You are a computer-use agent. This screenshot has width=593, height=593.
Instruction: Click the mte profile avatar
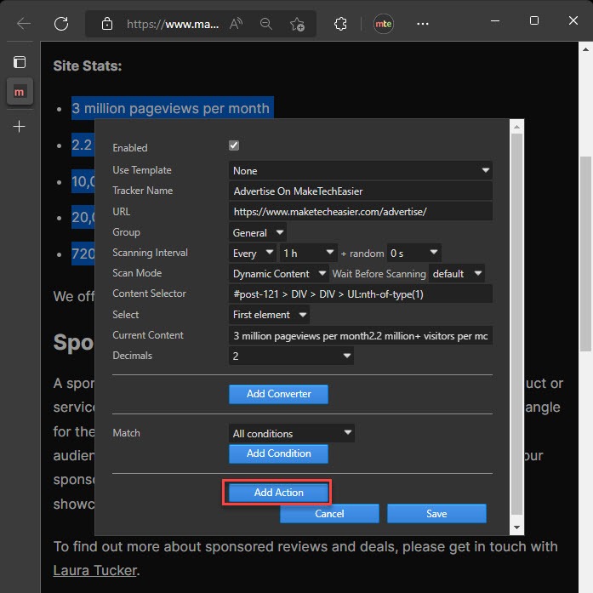point(384,24)
